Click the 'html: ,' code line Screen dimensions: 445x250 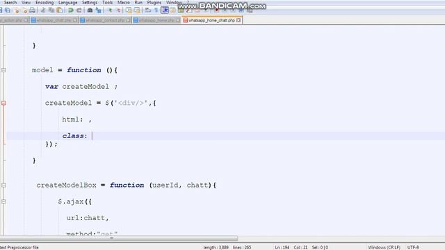point(77,119)
